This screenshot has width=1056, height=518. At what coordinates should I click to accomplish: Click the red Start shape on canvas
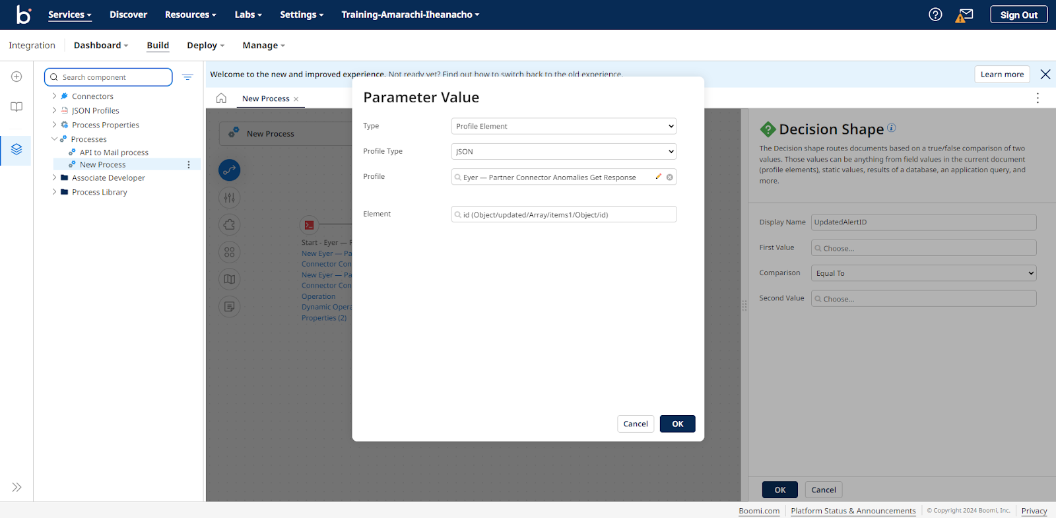[309, 225]
